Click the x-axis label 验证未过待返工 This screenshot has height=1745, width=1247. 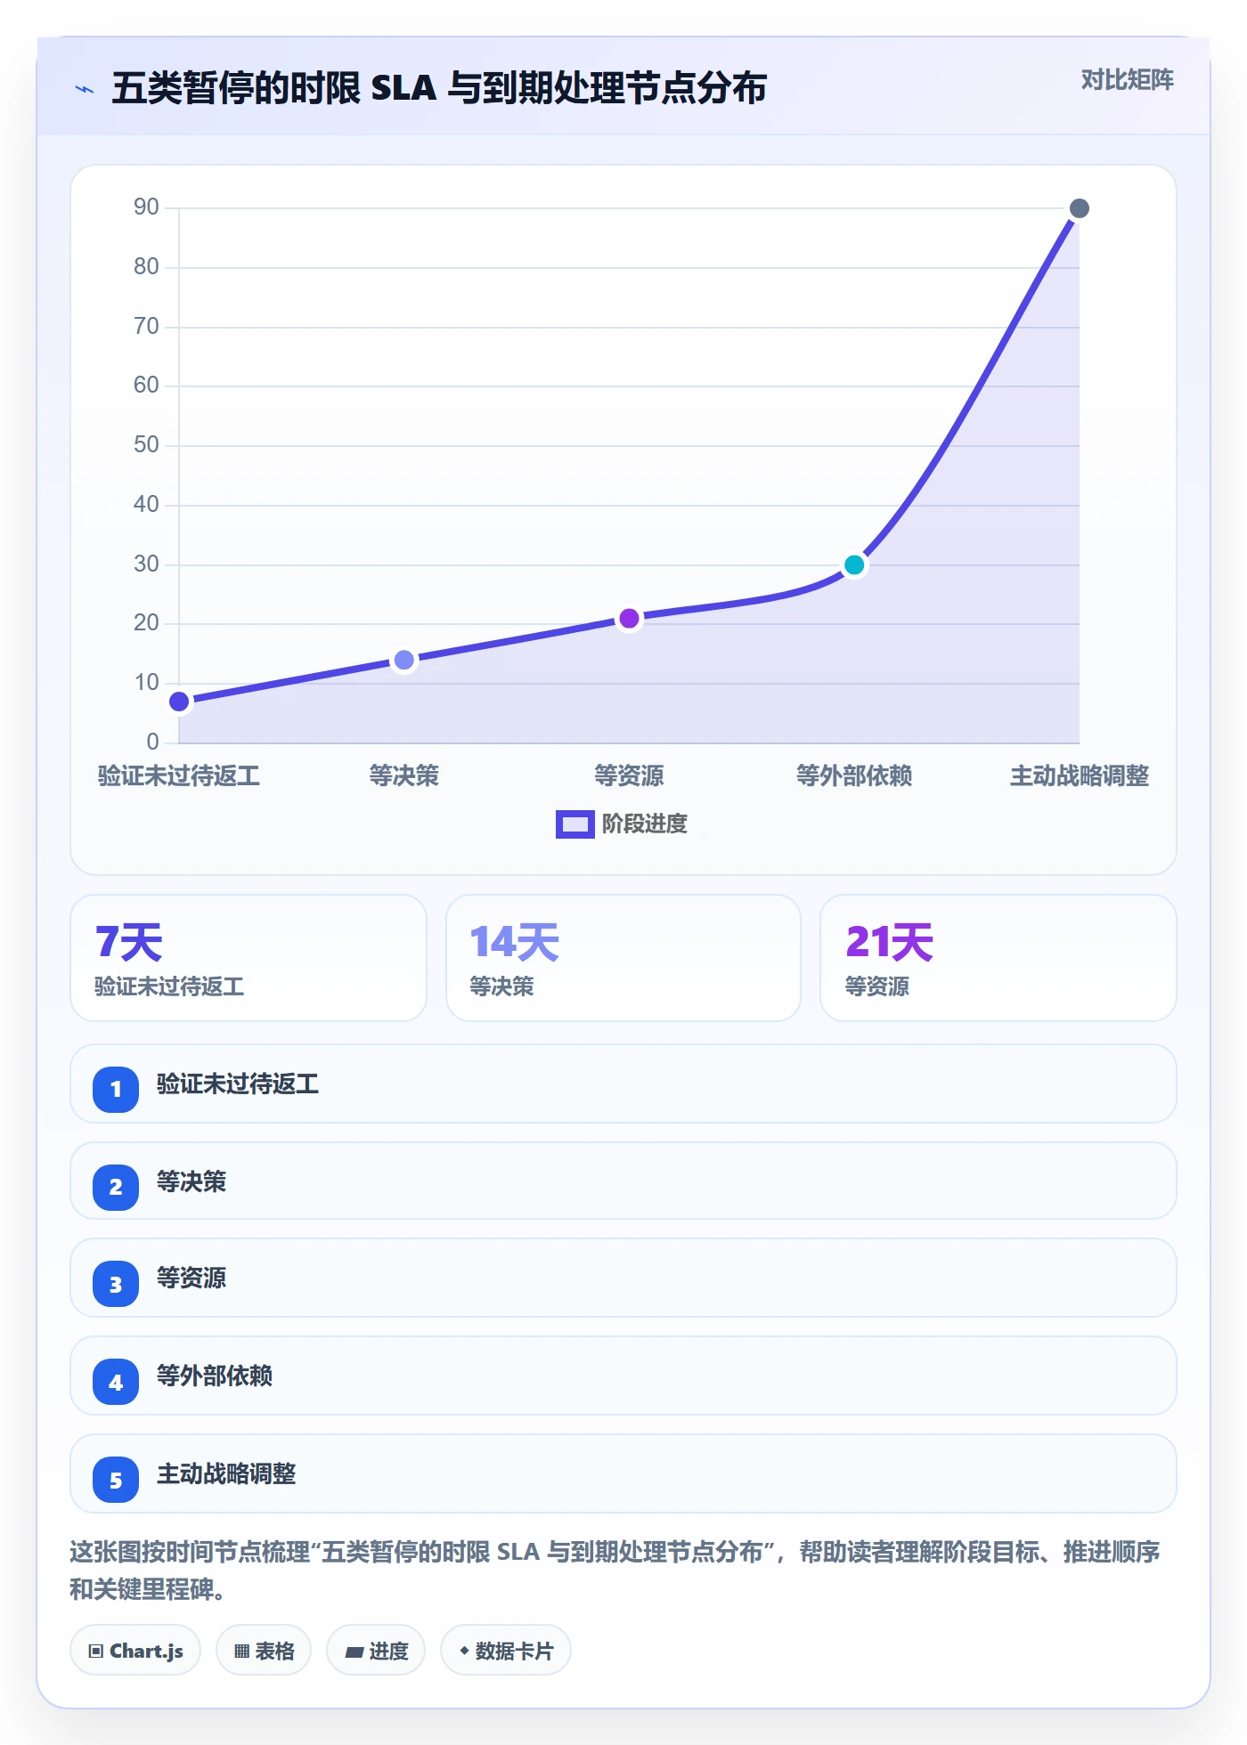tap(179, 775)
